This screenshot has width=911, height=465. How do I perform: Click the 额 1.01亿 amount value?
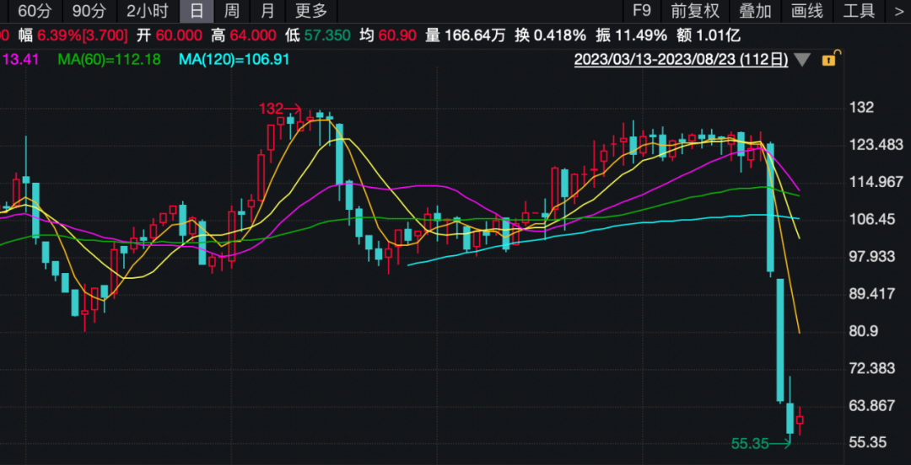[x=709, y=35]
